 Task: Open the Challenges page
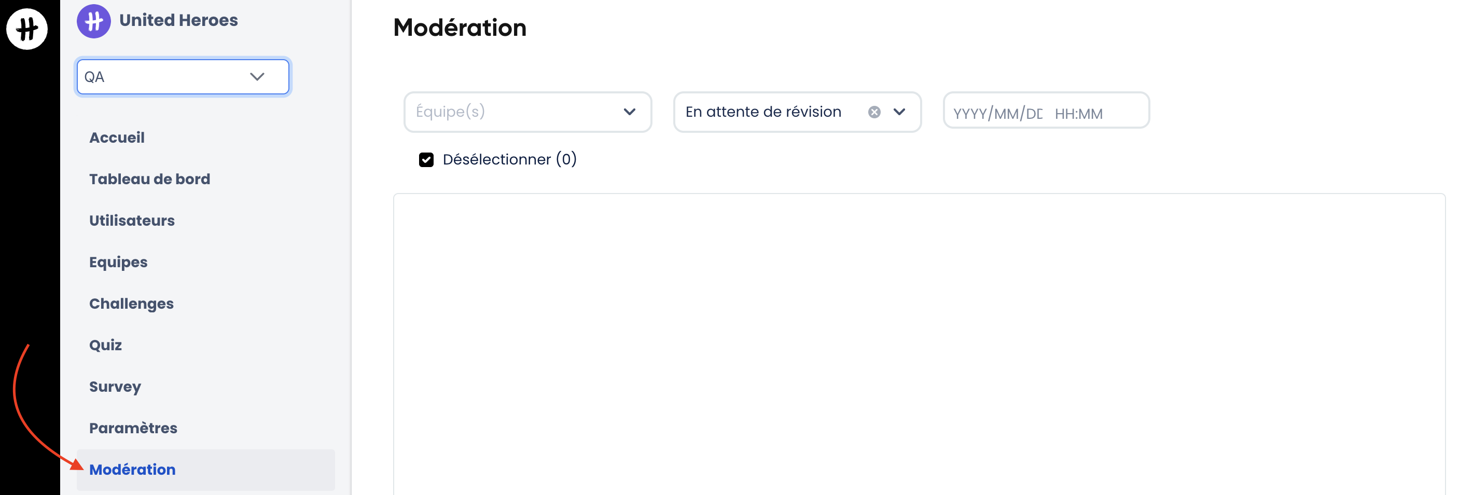[x=132, y=304]
